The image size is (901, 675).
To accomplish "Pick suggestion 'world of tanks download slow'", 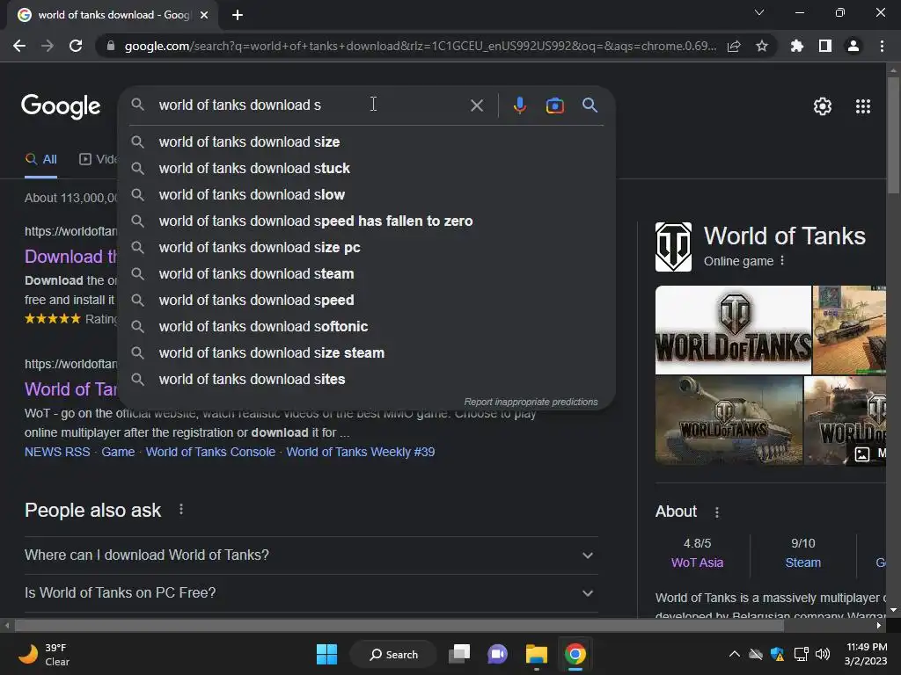I will pos(367,194).
